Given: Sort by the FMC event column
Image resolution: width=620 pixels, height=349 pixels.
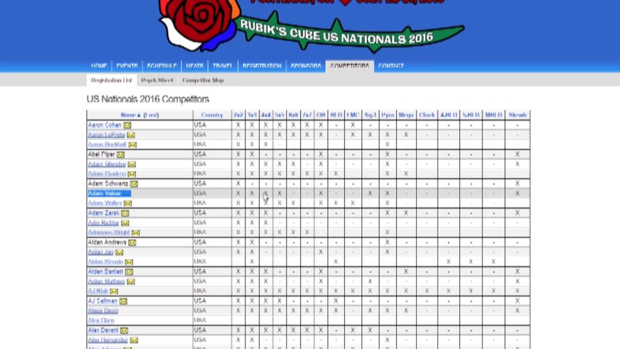Looking at the screenshot, I should pos(353,115).
